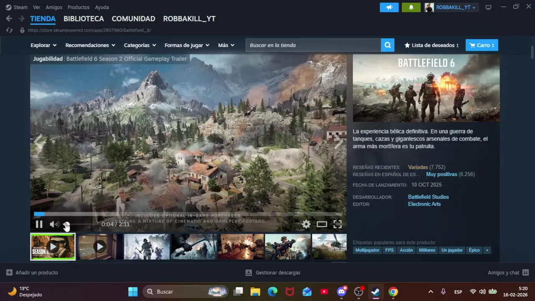Go back with the navigation arrow
The height and width of the screenshot is (301, 535).
9,18
